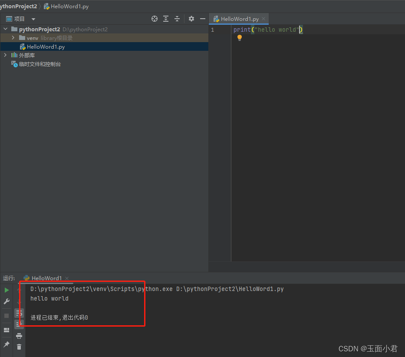Click the restore layout icon in Run panel
405x357 pixels.
(7, 330)
